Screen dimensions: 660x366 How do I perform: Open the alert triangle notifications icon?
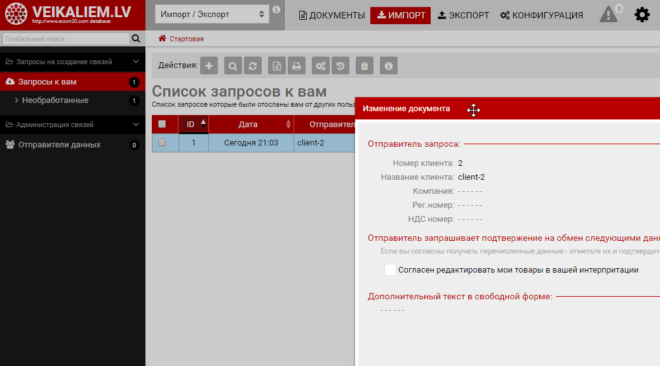point(609,15)
